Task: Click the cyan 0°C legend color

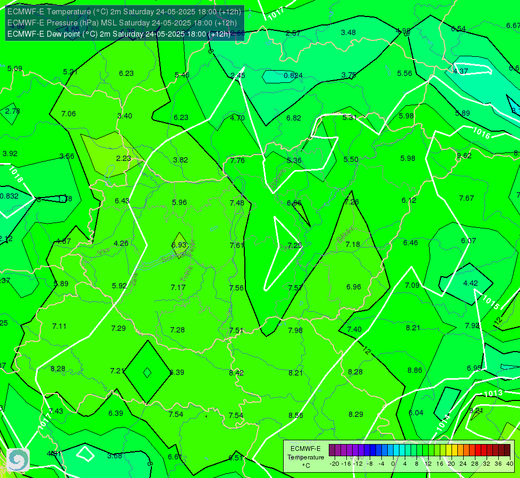Action: (x=396, y=450)
